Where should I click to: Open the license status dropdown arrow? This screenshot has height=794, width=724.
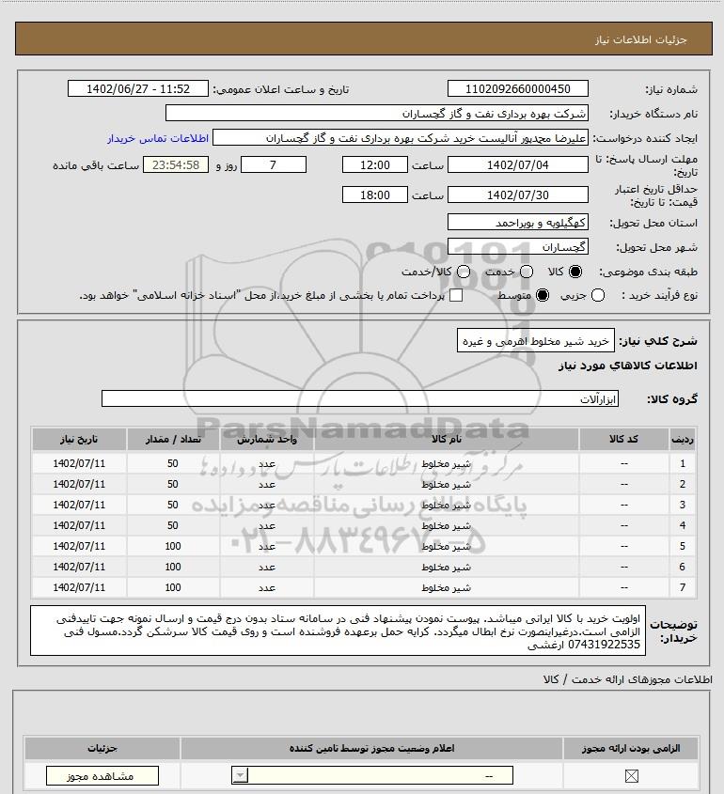point(240,775)
